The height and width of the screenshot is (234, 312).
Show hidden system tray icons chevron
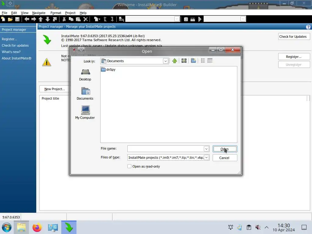[267, 227]
